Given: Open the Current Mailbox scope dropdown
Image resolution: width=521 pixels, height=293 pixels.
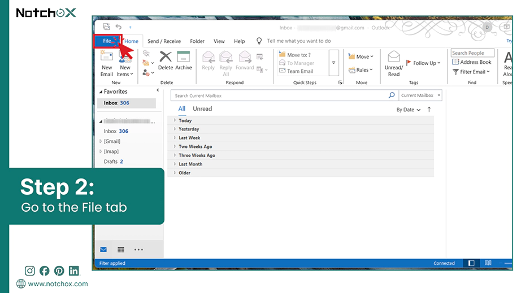Looking at the screenshot, I should [x=420, y=95].
